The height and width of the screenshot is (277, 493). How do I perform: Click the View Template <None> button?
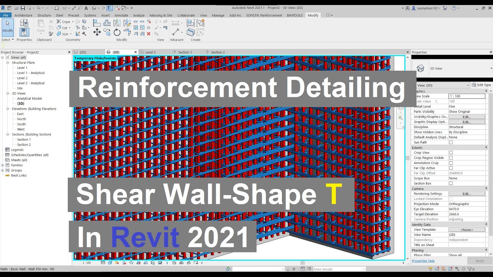[x=466, y=230]
